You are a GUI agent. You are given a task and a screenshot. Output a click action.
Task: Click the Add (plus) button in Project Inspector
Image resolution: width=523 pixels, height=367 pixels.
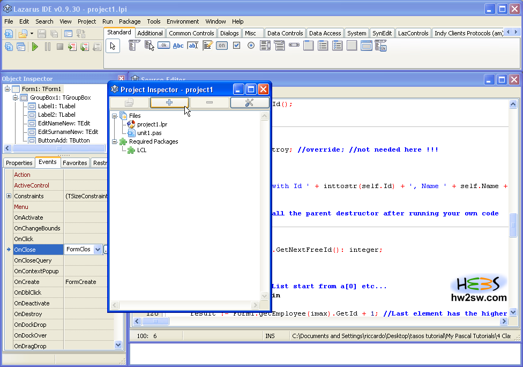[169, 102]
